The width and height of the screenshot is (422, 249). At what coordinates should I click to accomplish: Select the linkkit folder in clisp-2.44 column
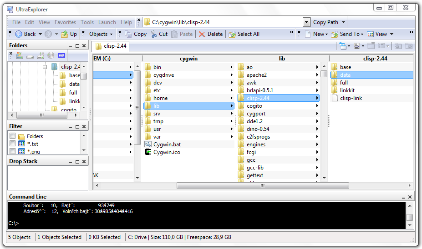tap(347, 90)
